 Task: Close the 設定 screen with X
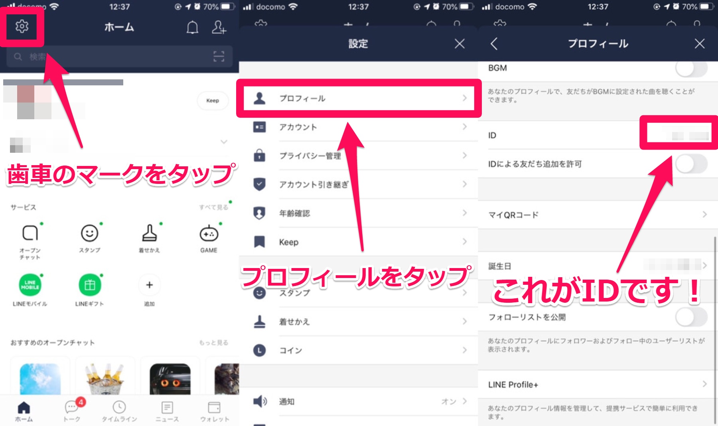[x=460, y=43]
